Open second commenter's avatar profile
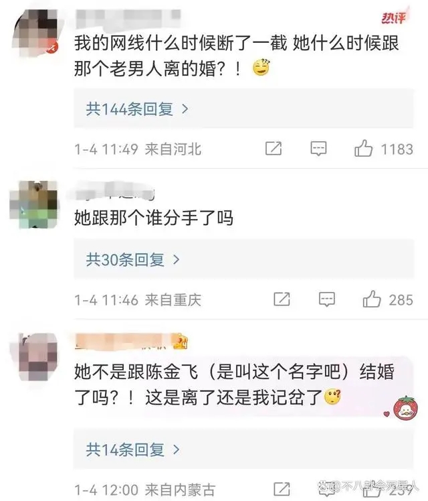The width and height of the screenshot is (428, 501). tap(34, 204)
